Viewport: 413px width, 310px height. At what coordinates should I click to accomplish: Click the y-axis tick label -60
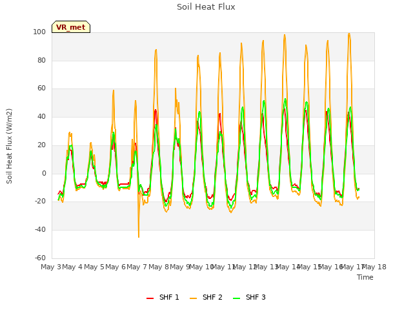(x=41, y=258)
